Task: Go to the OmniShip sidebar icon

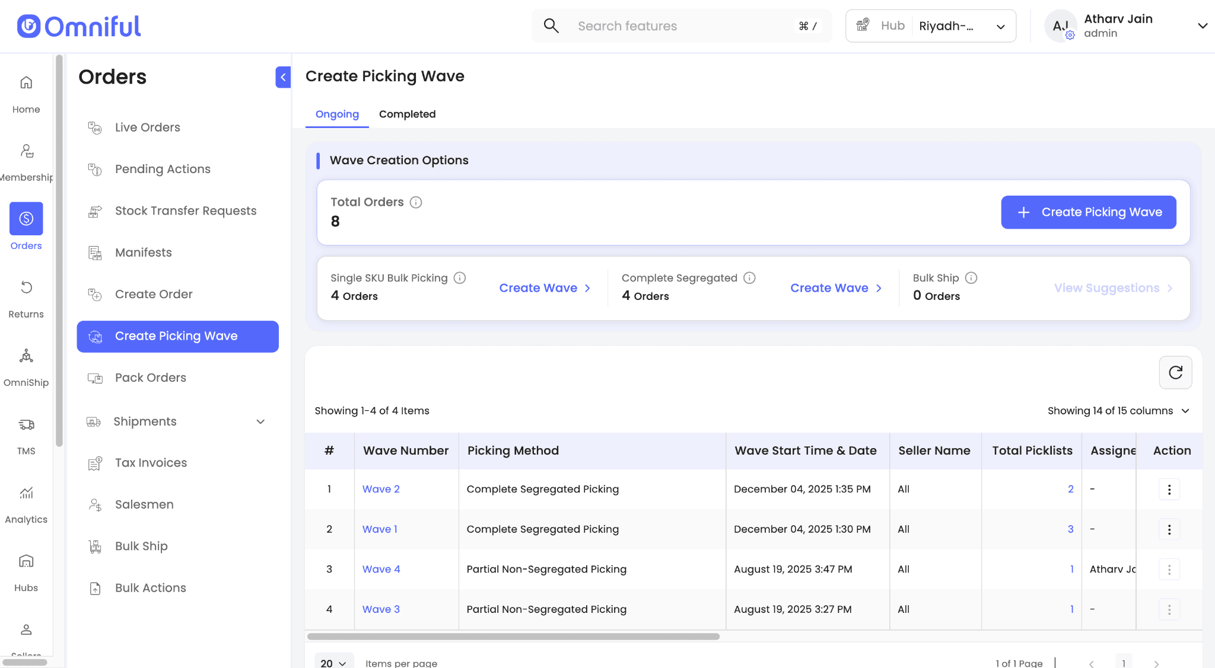Action: tap(26, 356)
